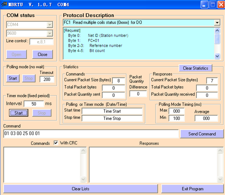This screenshot has width=225, height=195.
Task: Click the Exit Program button
Action: pos(193,189)
